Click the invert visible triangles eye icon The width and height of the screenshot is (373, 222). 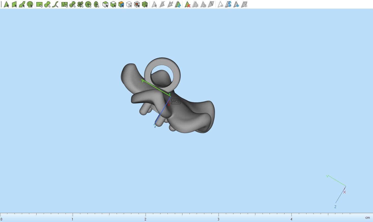tap(228, 4)
